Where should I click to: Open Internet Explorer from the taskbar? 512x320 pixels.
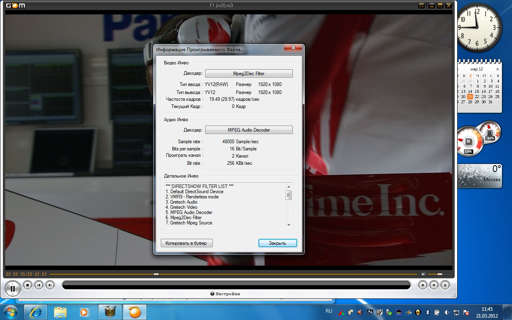(35, 312)
